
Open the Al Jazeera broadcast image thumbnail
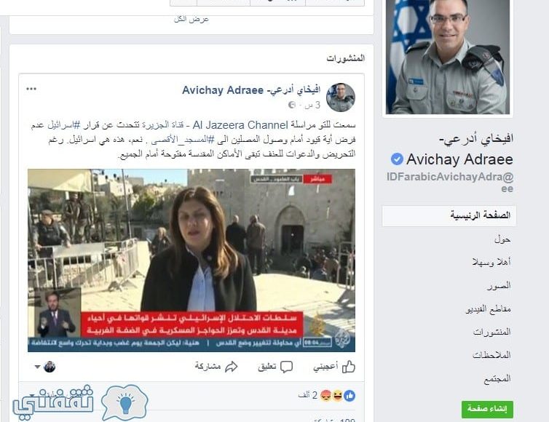coord(191,260)
